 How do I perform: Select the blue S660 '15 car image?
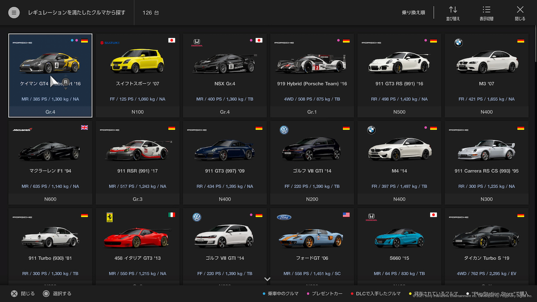point(398,238)
